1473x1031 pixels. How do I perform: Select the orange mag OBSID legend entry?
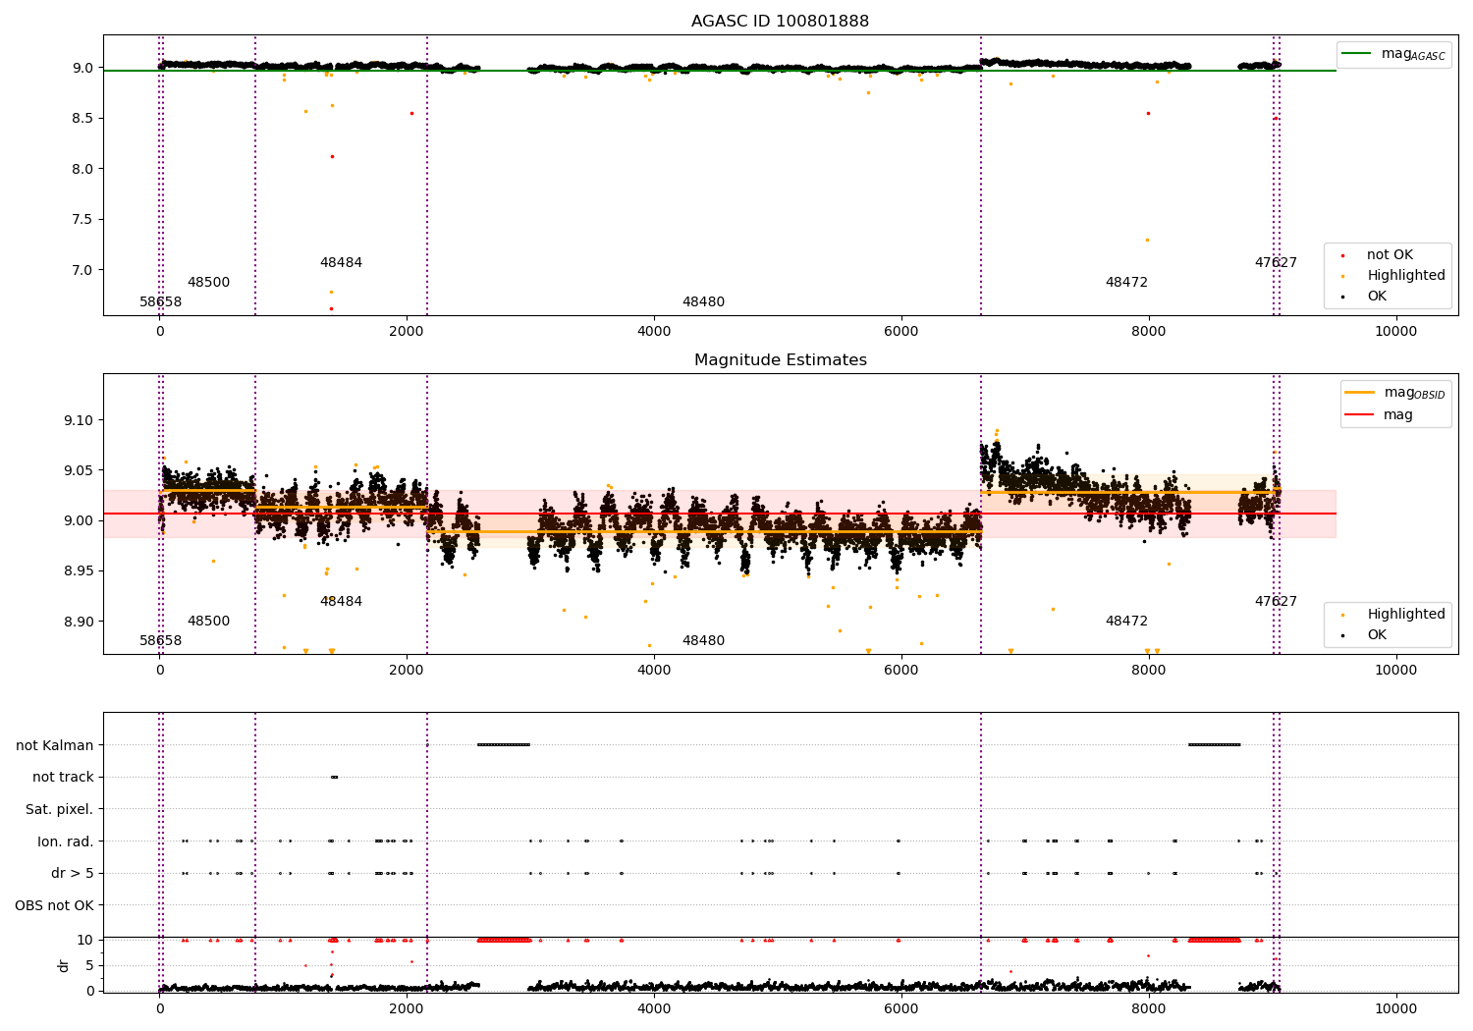[1394, 393]
